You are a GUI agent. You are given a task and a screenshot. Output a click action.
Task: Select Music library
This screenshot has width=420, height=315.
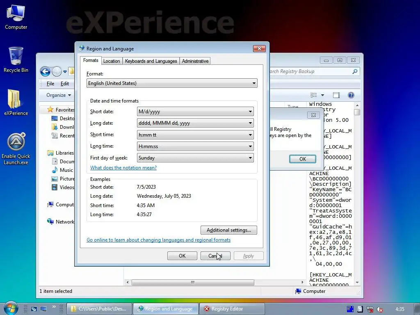pos(62,170)
